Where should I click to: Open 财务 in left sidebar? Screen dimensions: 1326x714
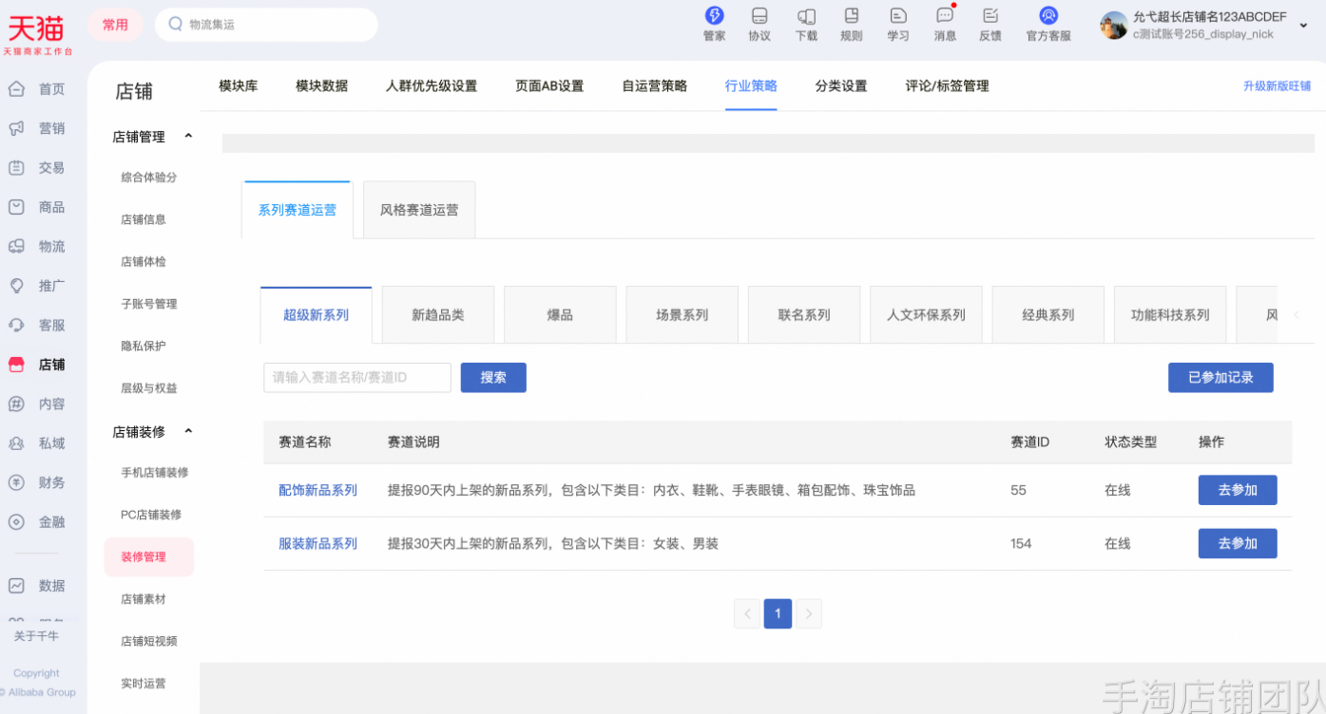(x=37, y=482)
